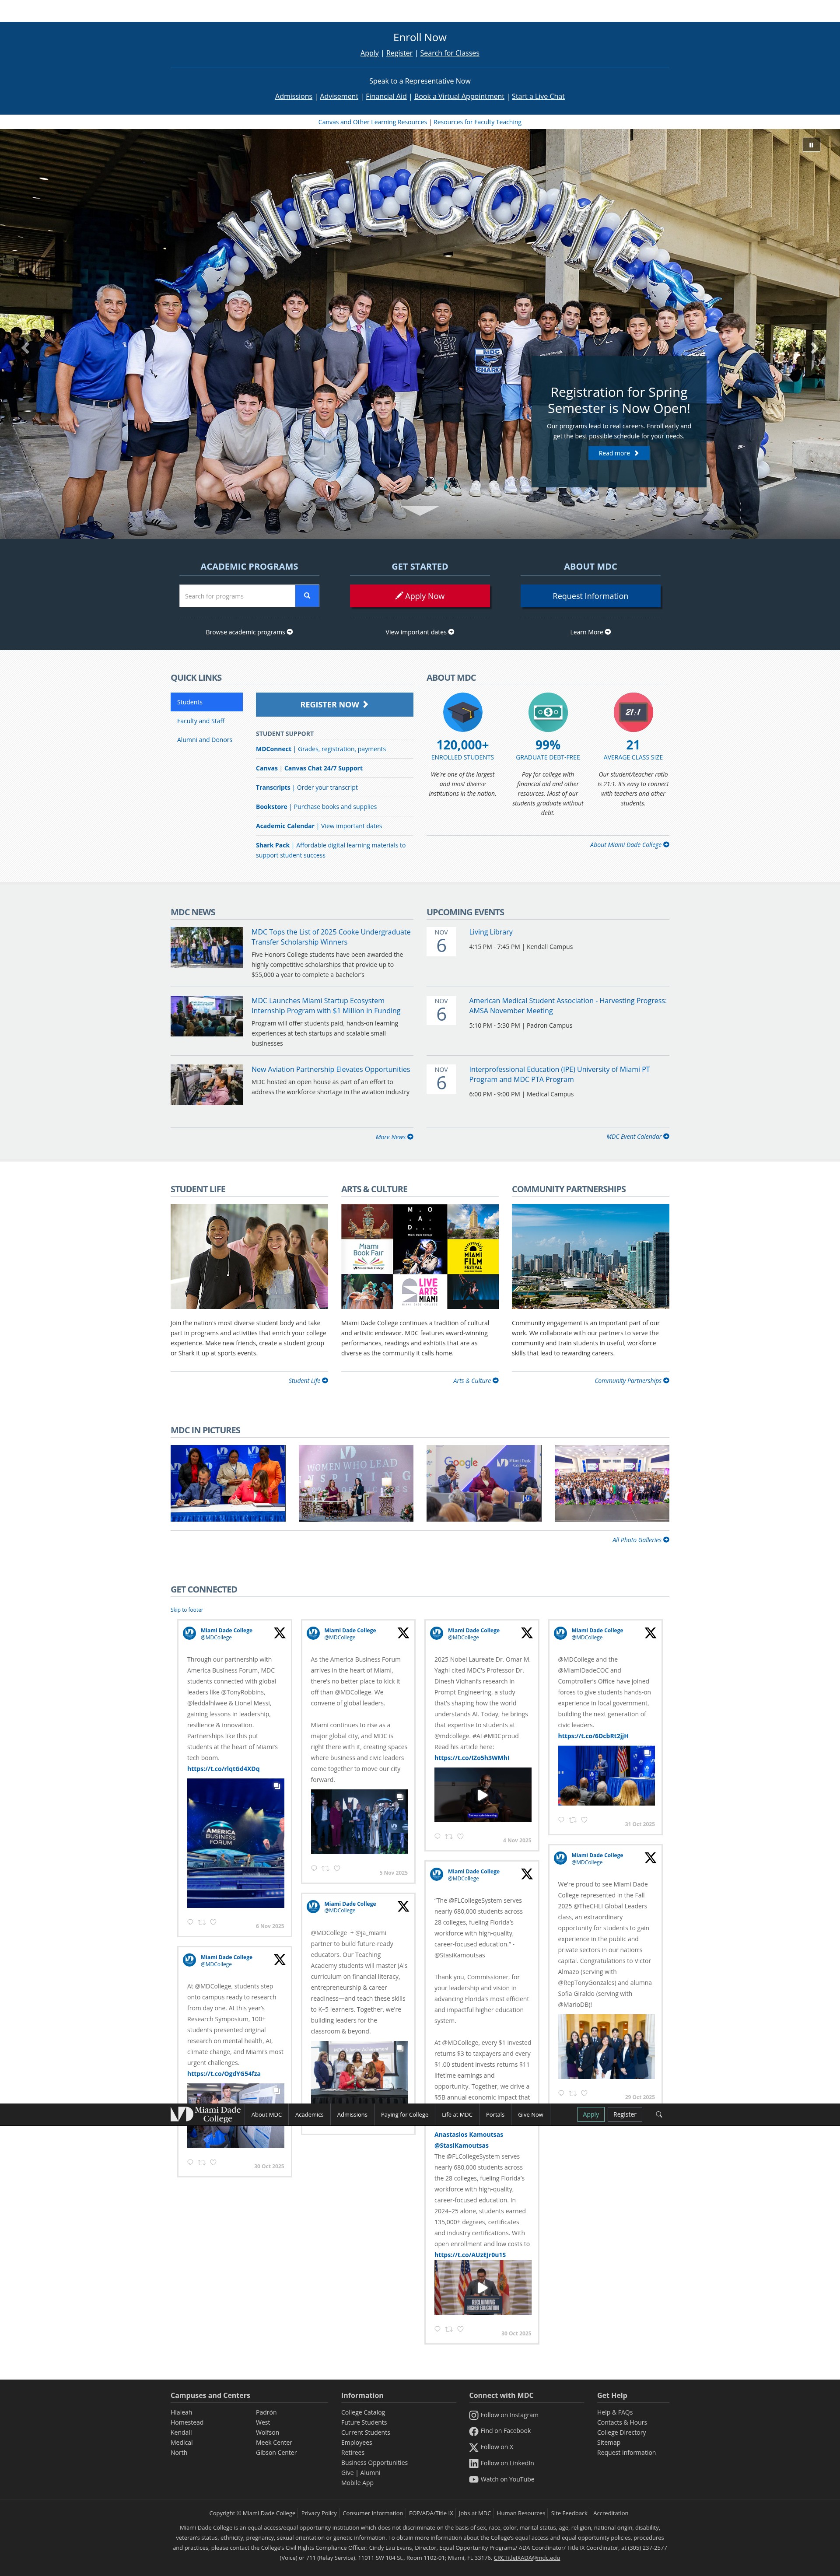The image size is (840, 2576).
Task: Reply to the 5 Nov 2025 post
Action: pyautogui.click(x=314, y=1868)
